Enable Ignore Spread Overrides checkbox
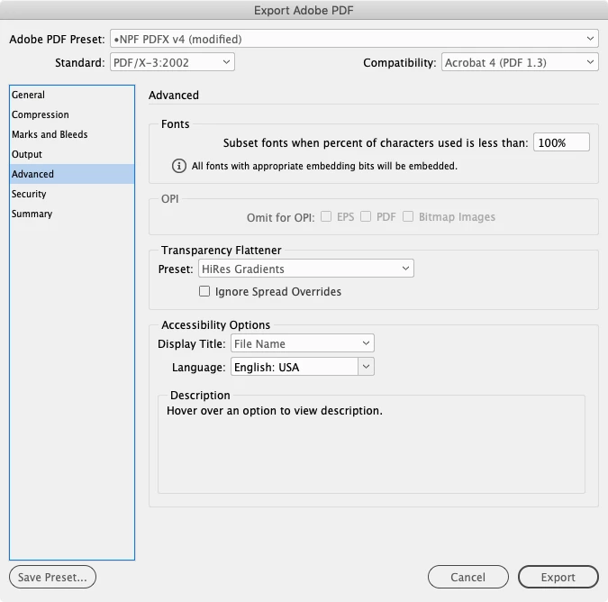 (204, 291)
